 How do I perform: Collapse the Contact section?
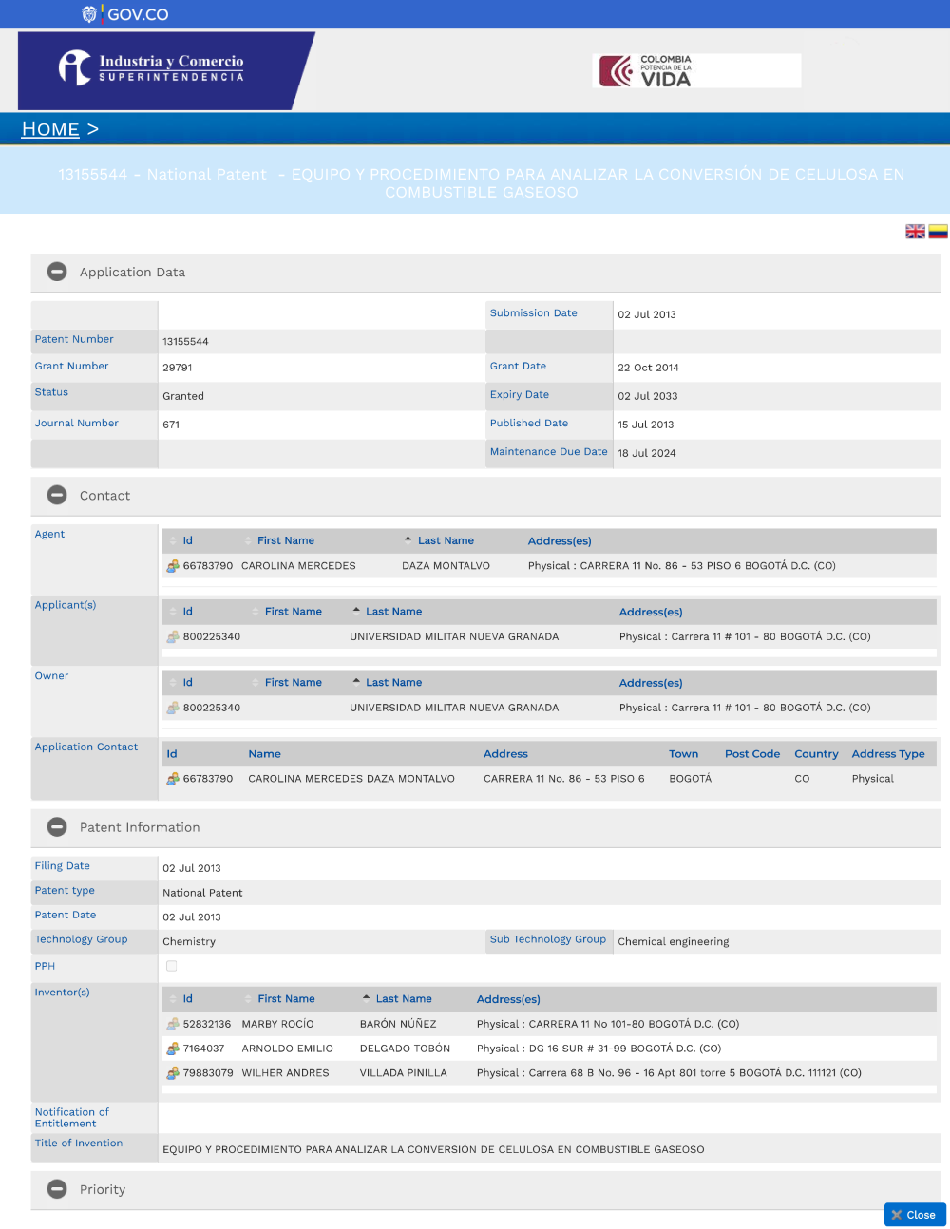point(57,495)
